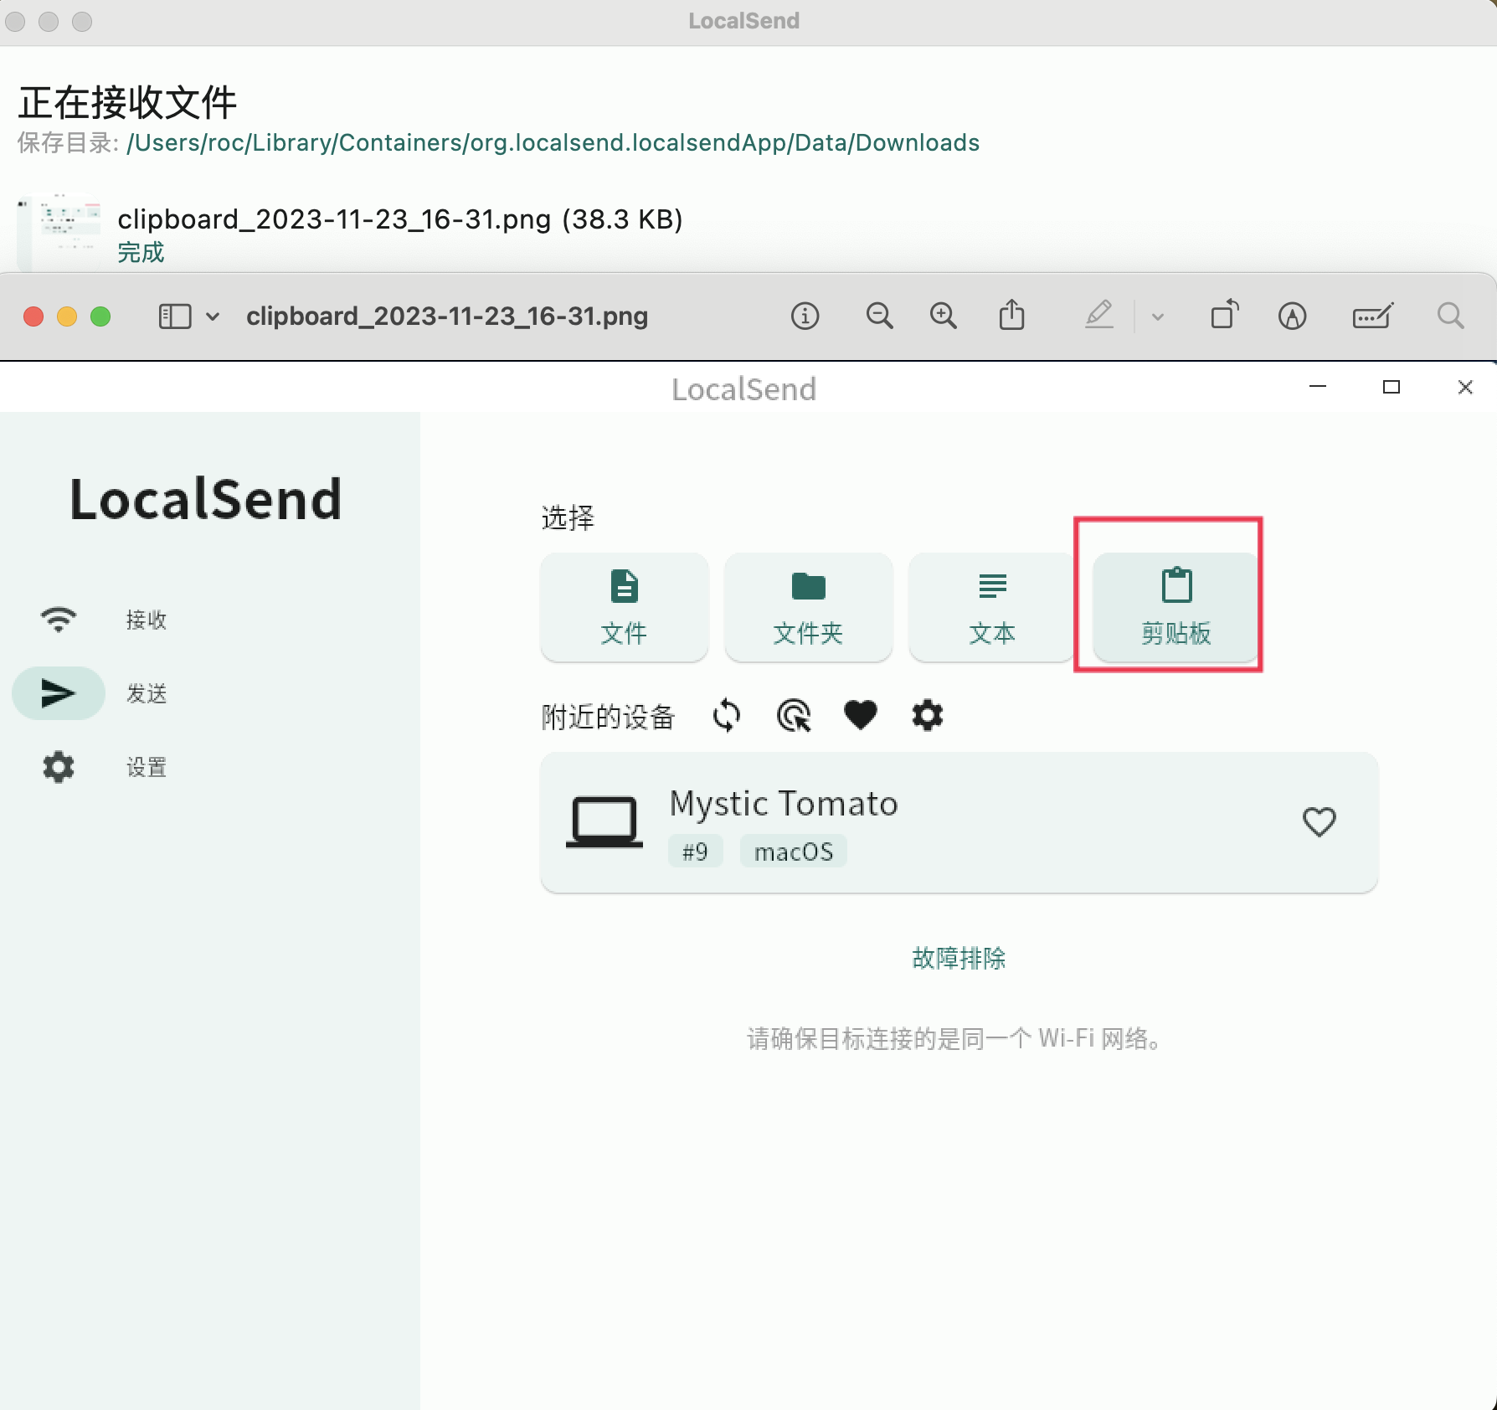
Task: Minimize the inner LocalSend window
Action: point(1318,387)
